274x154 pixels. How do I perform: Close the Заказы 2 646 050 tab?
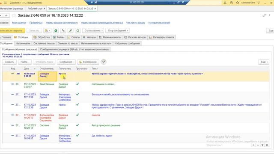(x=95, y=9)
